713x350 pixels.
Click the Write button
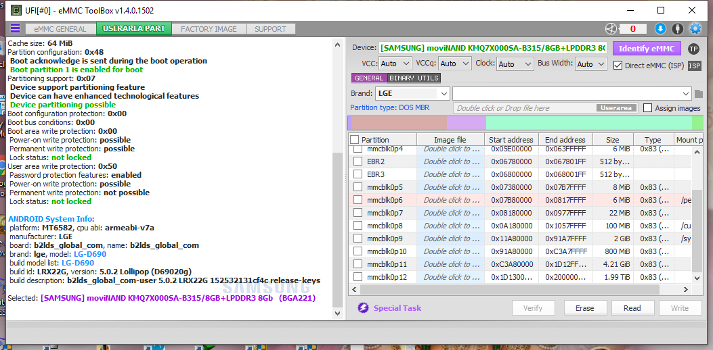click(x=680, y=308)
